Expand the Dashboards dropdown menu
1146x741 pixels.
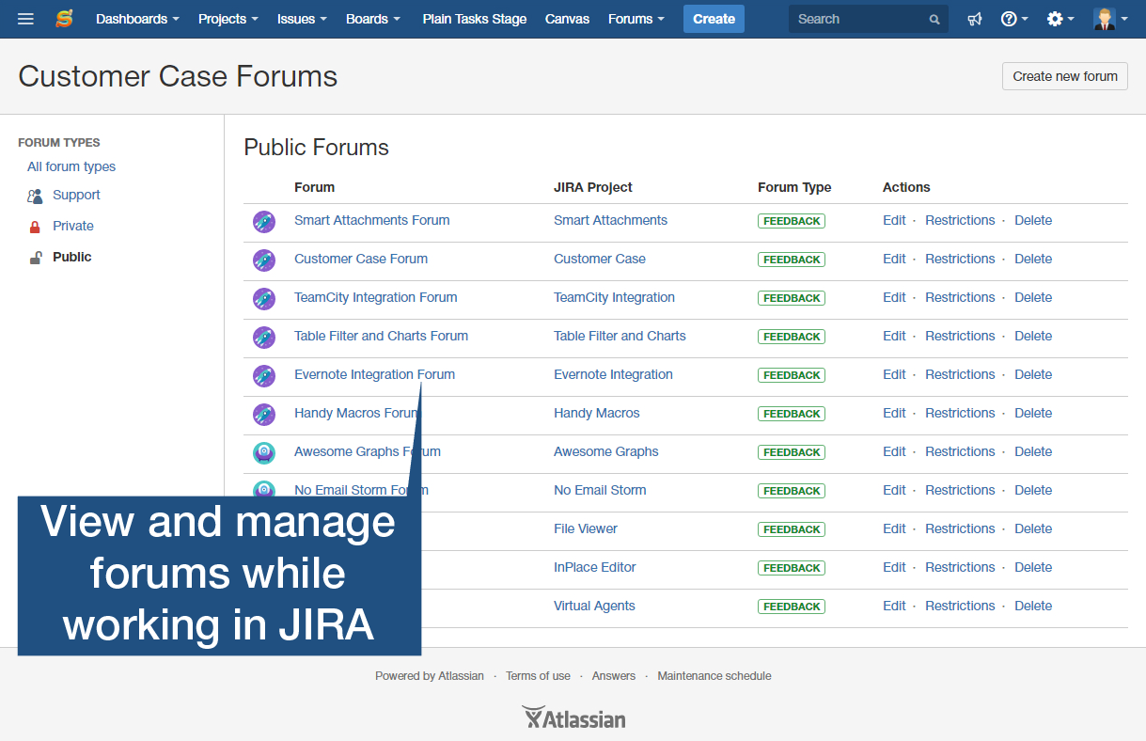pos(137,19)
